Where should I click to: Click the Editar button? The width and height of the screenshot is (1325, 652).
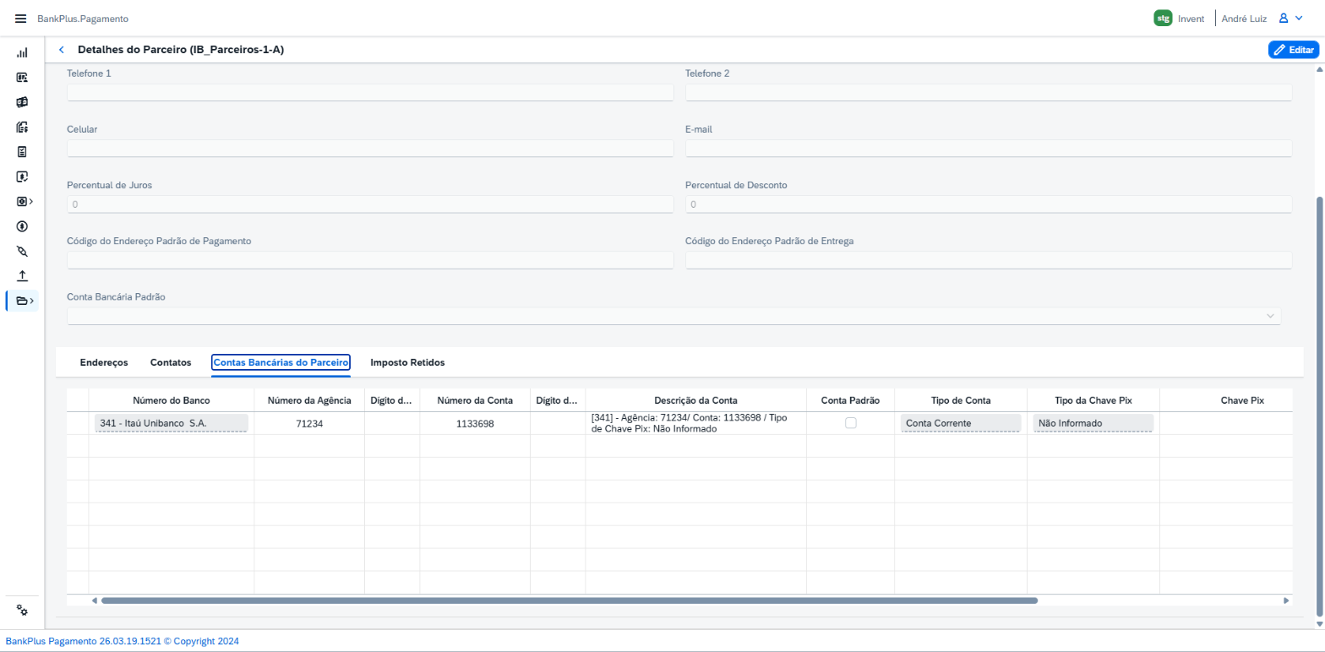(1293, 50)
